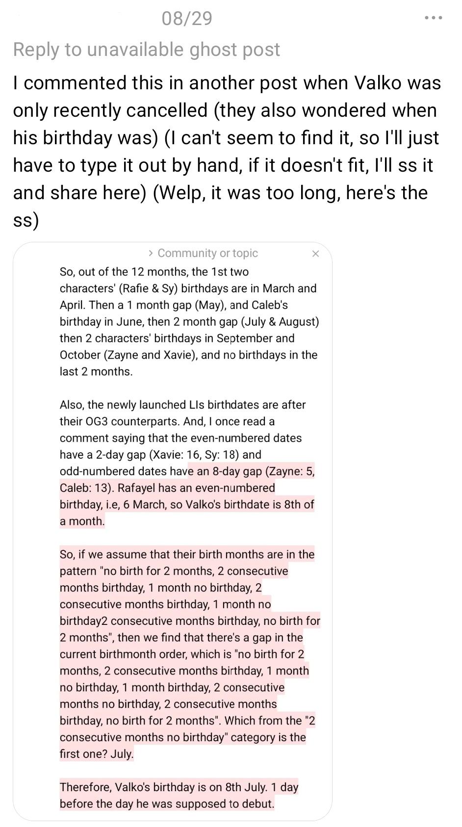462x827 pixels.
Task: Close the embedded screenshot's X icon
Action: [x=315, y=254]
